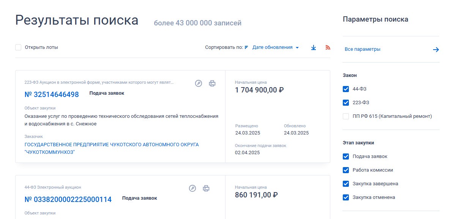Screen dimensions: 462x219
Task: Uncheck the Работа комиссии stage filter
Action: (346, 170)
